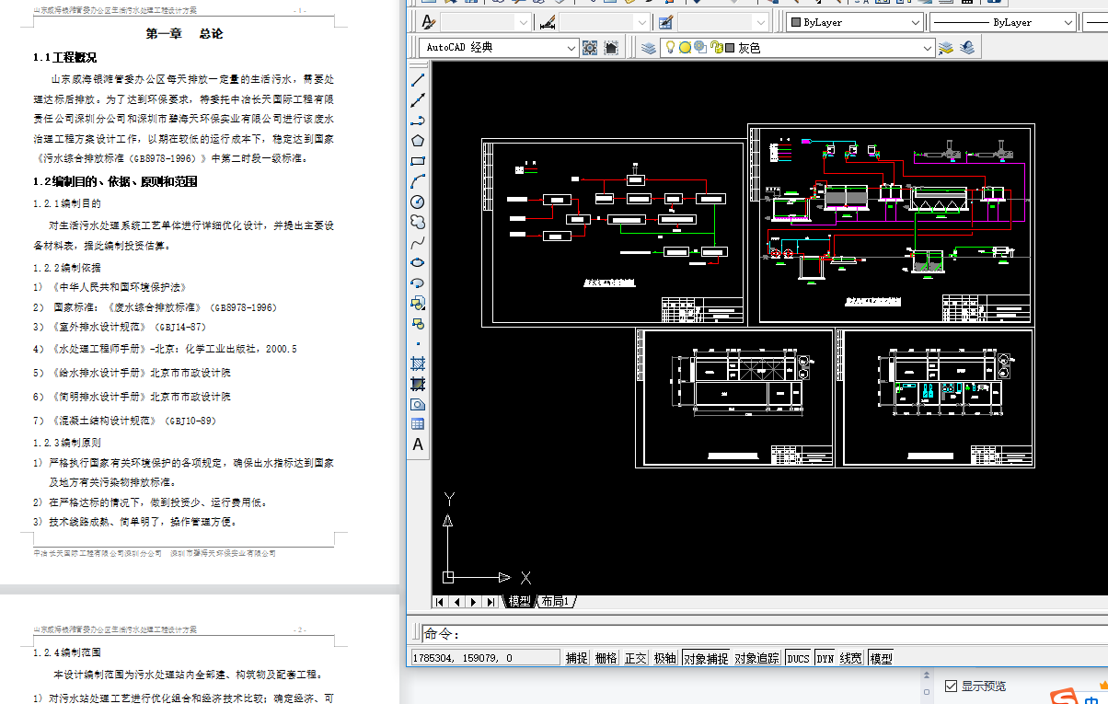Toggle layer freeze sun icon
1108x704 pixels.
686,47
